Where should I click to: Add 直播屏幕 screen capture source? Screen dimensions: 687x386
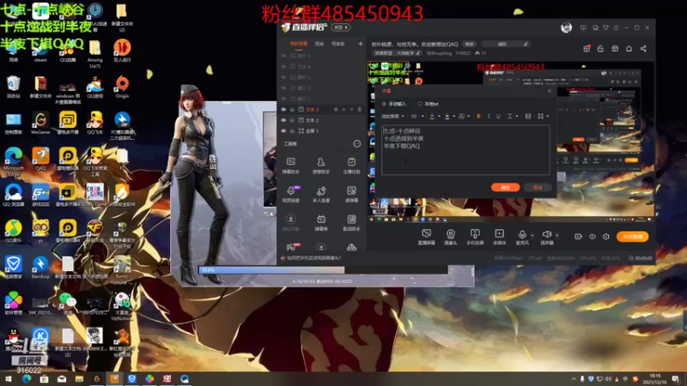point(426,237)
